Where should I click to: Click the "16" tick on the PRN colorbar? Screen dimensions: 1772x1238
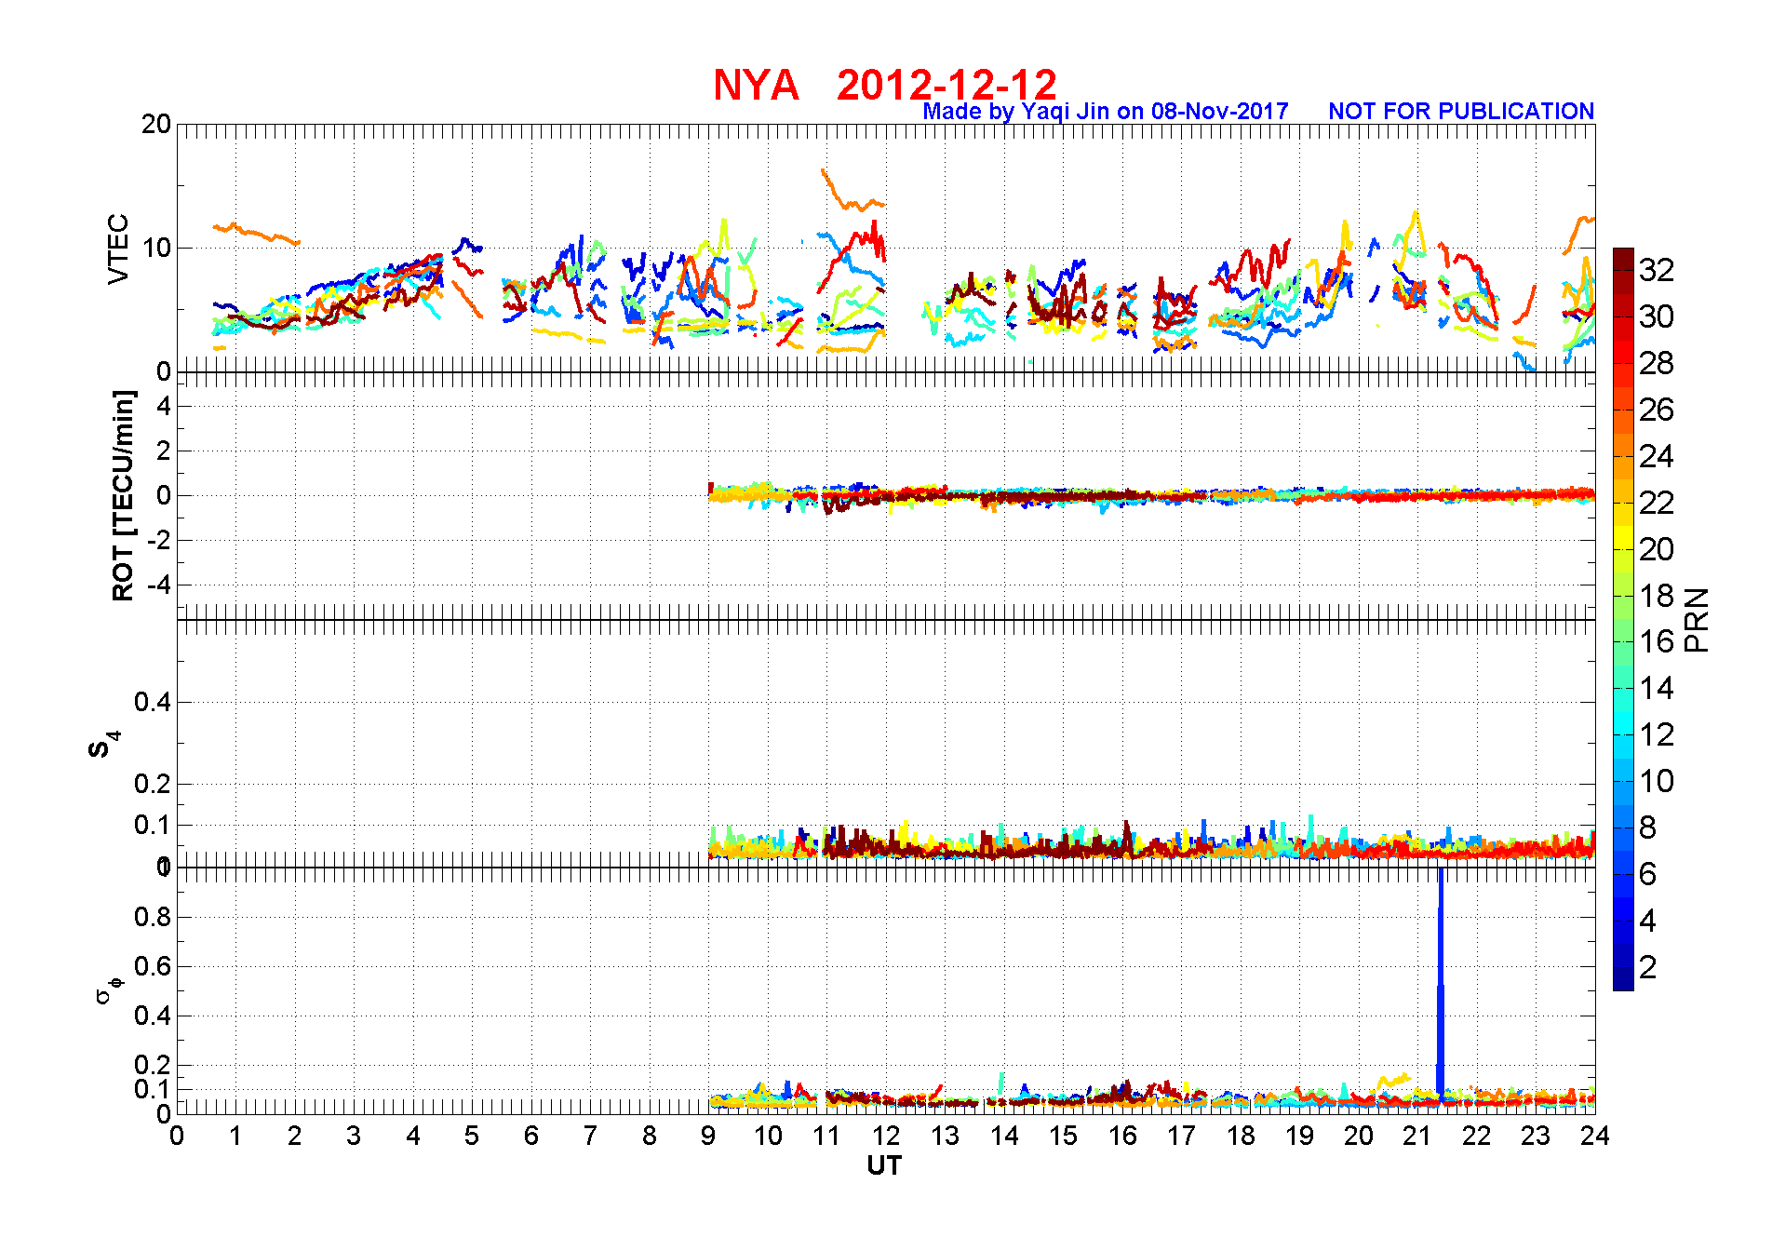coord(1657,641)
